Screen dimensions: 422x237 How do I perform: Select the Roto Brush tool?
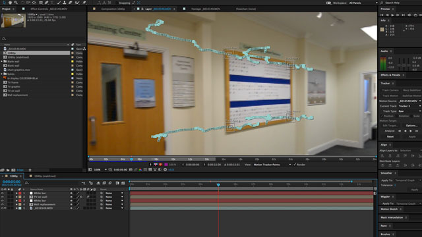78,3
